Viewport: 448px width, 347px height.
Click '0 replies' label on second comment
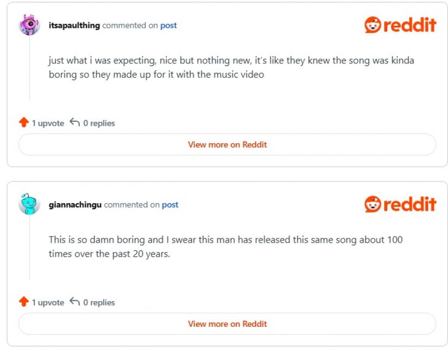coord(99,302)
